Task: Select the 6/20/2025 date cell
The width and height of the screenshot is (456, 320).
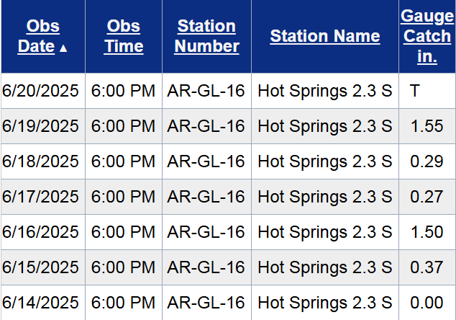Action: pos(40,91)
